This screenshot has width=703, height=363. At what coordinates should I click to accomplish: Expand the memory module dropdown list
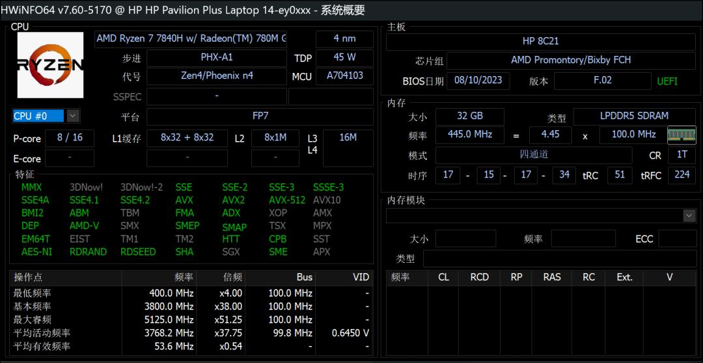[689, 215]
